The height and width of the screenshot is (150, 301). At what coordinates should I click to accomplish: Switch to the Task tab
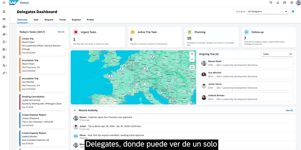pos(36,20)
